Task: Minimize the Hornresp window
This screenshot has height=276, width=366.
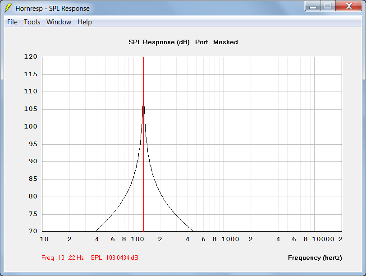Action: (313, 6)
